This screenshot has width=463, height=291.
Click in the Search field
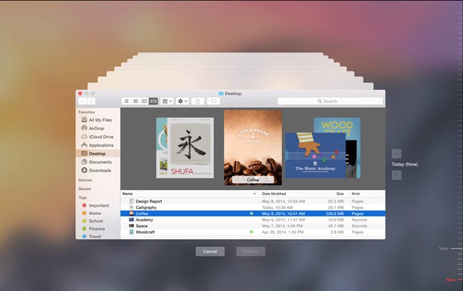[330, 101]
